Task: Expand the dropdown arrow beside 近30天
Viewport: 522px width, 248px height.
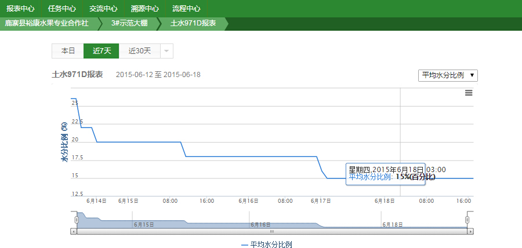Action: [166, 51]
